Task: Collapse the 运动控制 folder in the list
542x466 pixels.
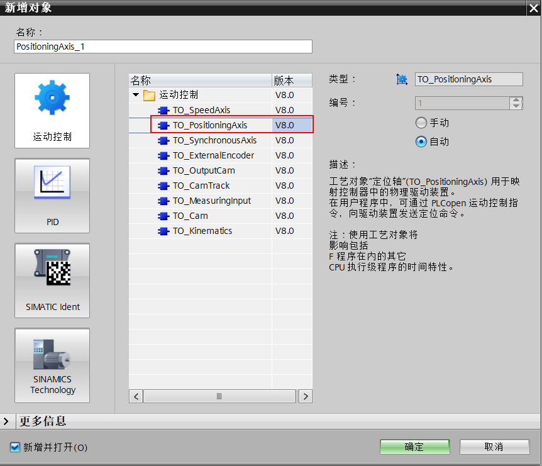Action: tap(136, 95)
